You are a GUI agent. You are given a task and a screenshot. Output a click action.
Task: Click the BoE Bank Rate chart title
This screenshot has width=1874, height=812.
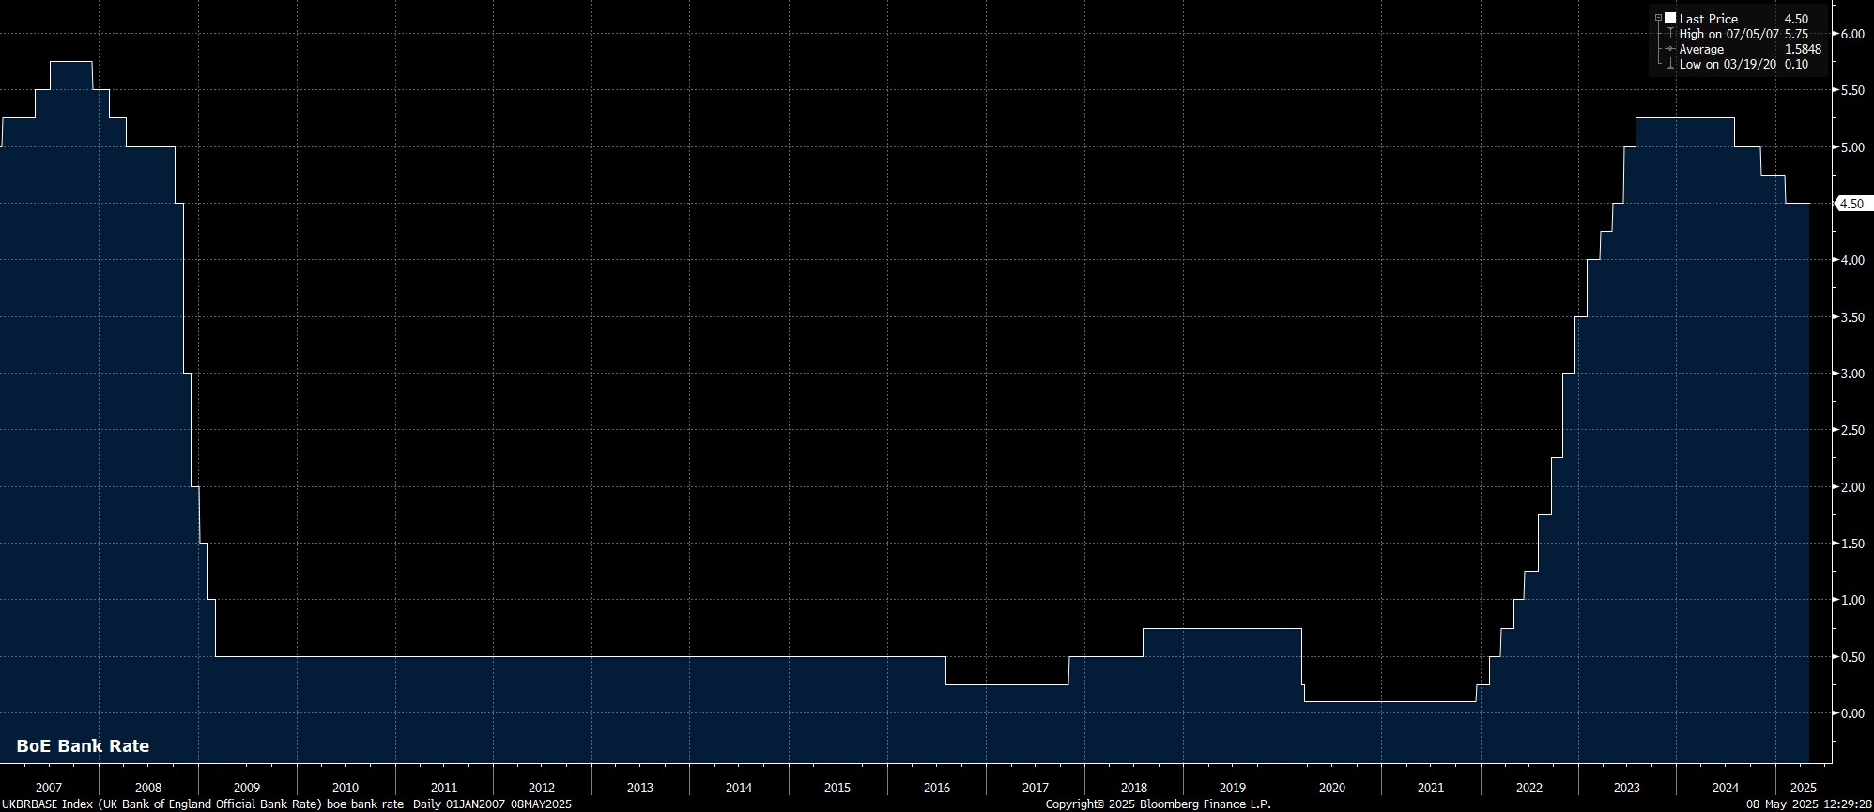coord(83,746)
